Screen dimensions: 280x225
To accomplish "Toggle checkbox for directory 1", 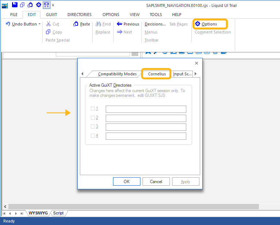I will pyautogui.click(x=93, y=109).
